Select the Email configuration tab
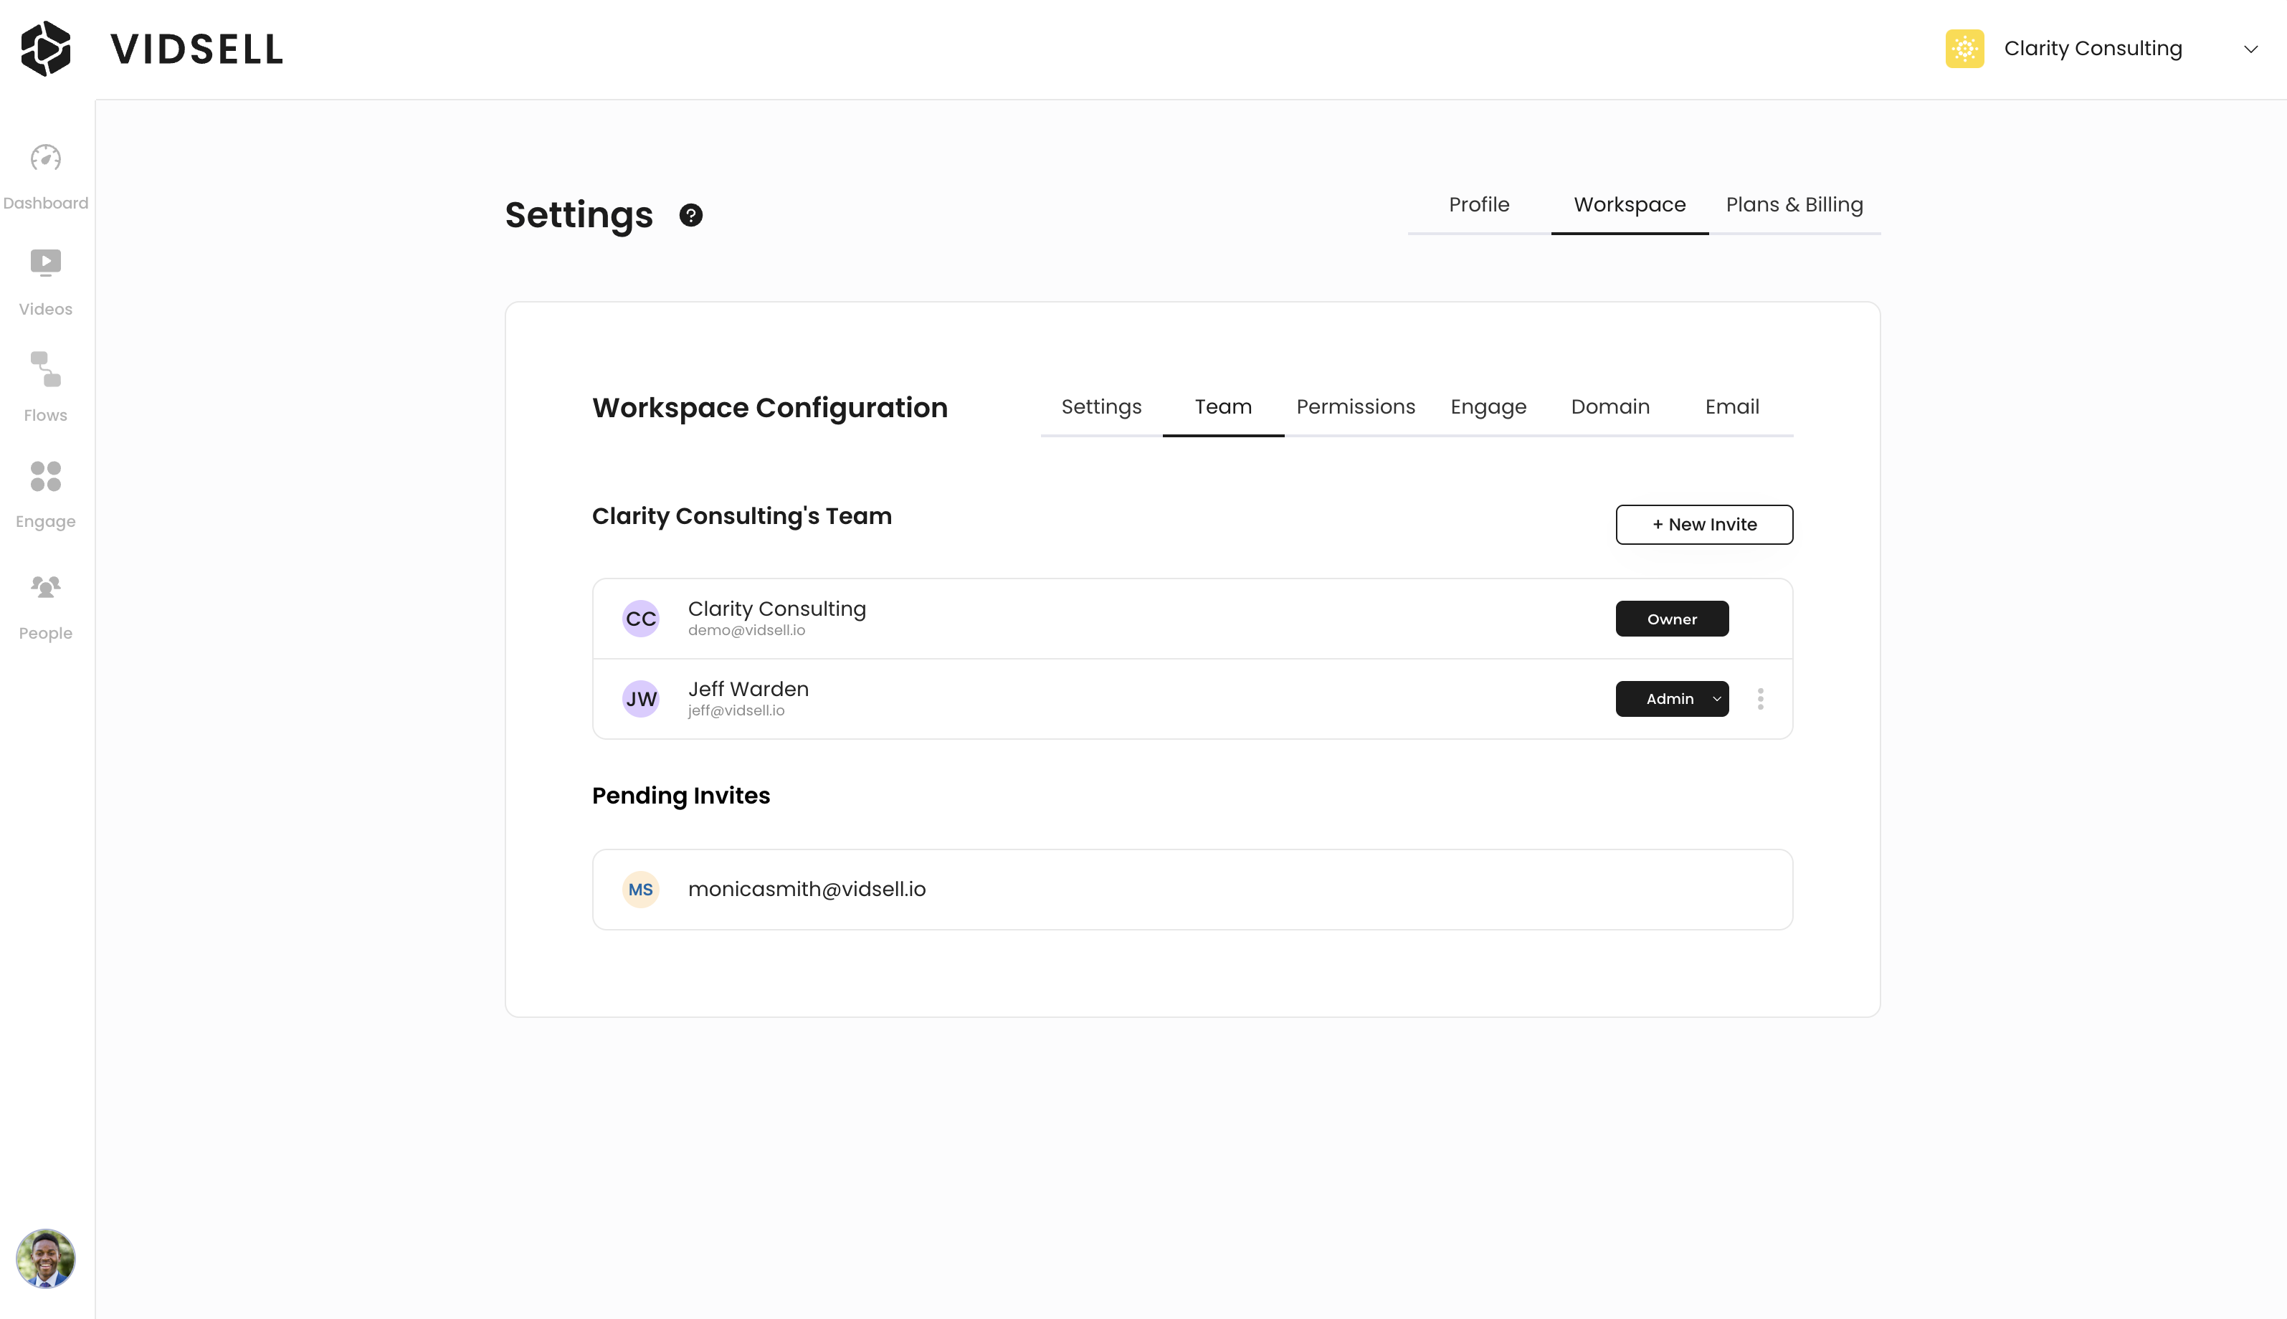This screenshot has width=2287, height=1319. click(x=1731, y=406)
